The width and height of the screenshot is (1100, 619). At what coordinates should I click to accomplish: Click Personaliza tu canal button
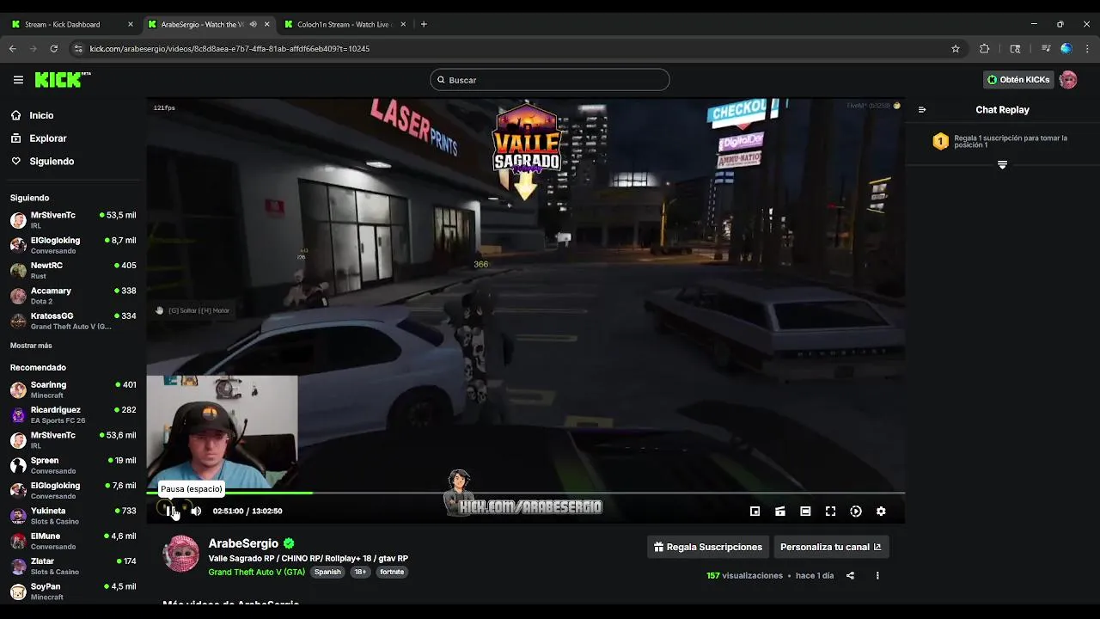pos(830,547)
